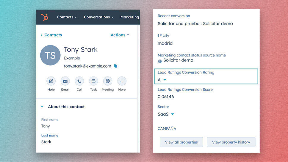Click View property history button
Screen dimensions: 288x162
(231, 142)
